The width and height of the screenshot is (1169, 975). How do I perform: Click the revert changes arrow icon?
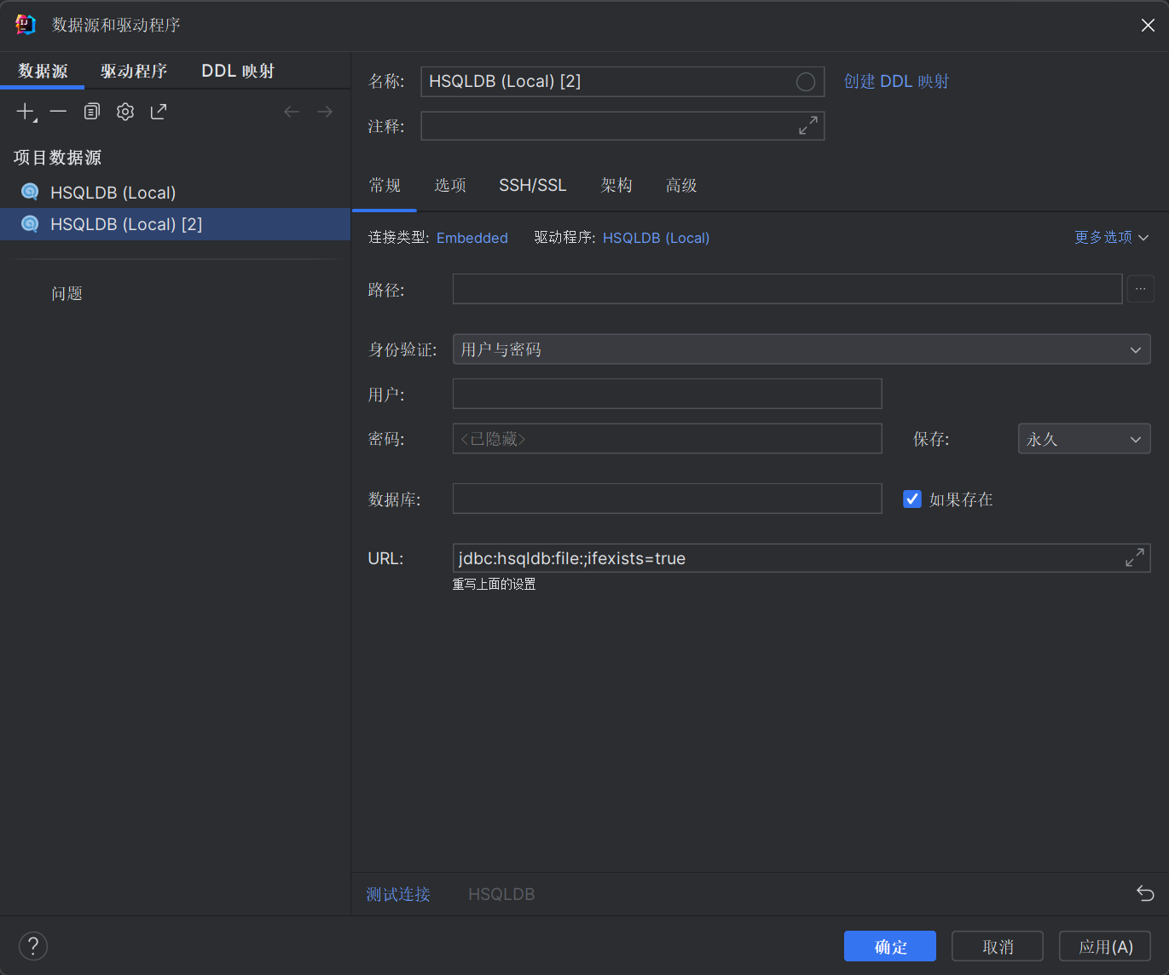1145,893
